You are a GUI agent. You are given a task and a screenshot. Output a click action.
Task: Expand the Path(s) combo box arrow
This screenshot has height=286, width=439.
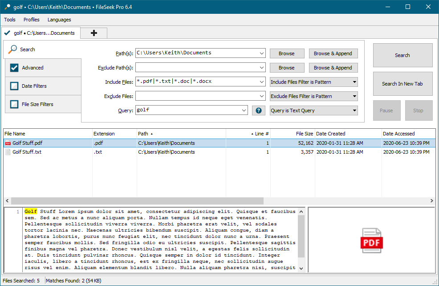point(261,53)
